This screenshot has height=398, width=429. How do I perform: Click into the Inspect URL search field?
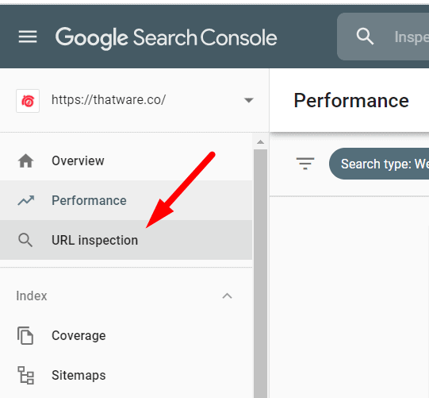[x=383, y=37]
